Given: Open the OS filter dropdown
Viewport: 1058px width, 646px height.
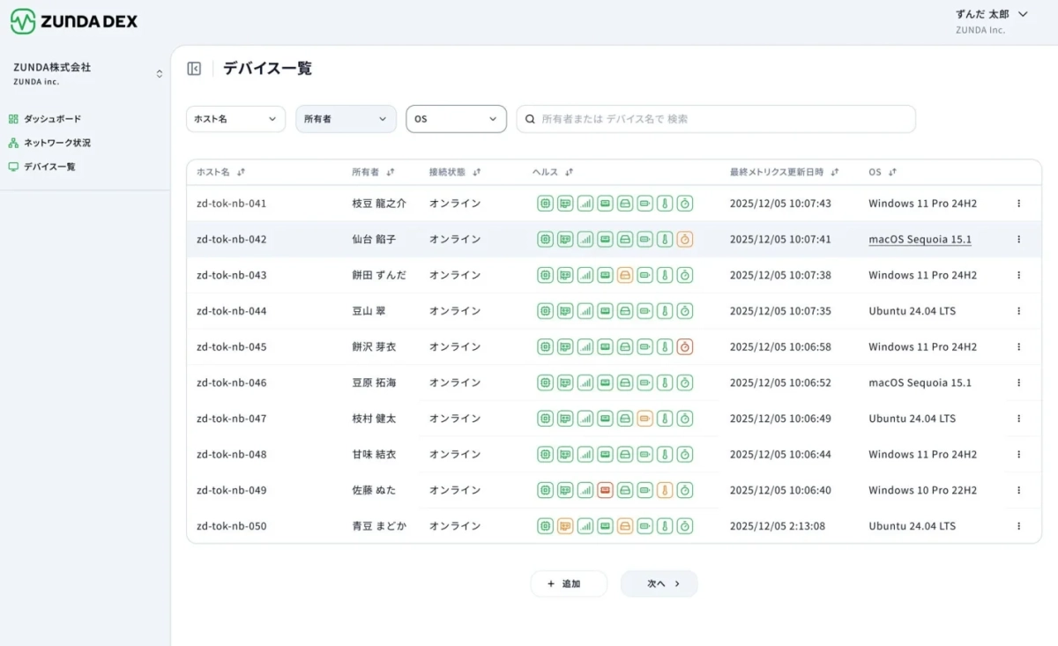Looking at the screenshot, I should [x=456, y=118].
